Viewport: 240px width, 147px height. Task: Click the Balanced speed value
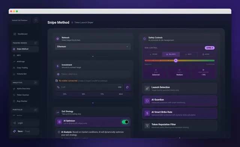(156, 75)
